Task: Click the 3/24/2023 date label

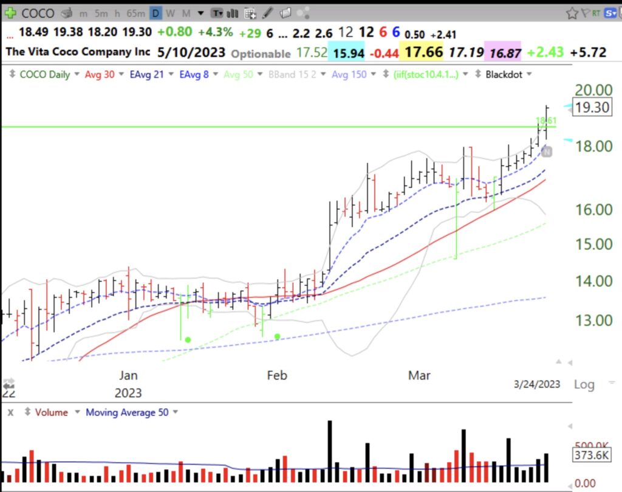Action: 537,384
